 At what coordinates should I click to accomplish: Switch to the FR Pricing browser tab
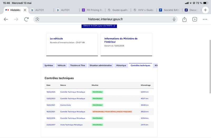tap(93, 10)
